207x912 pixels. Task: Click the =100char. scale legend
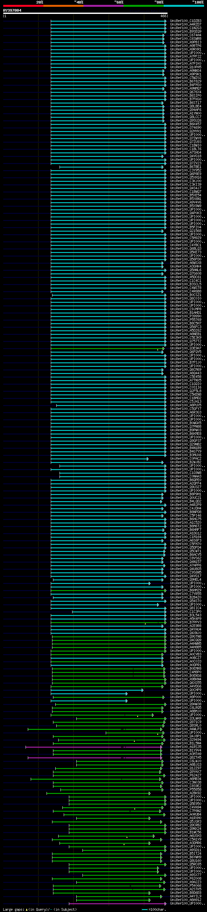point(153,909)
